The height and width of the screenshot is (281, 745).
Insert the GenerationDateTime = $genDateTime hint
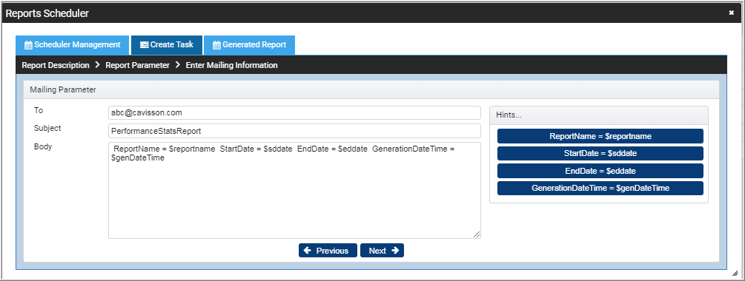pyautogui.click(x=600, y=188)
